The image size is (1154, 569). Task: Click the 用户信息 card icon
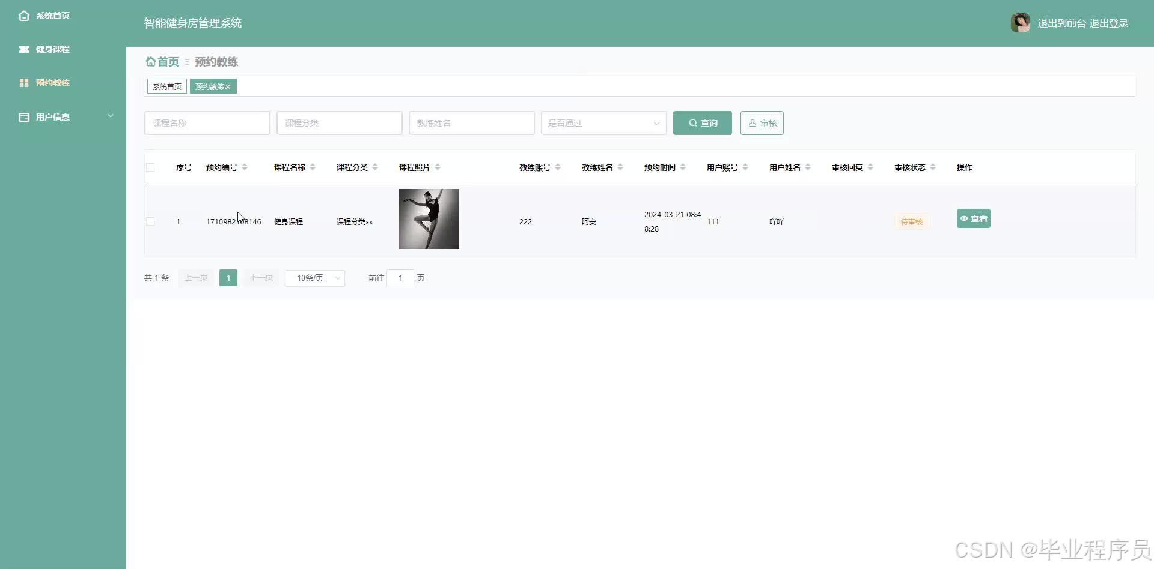[24, 117]
